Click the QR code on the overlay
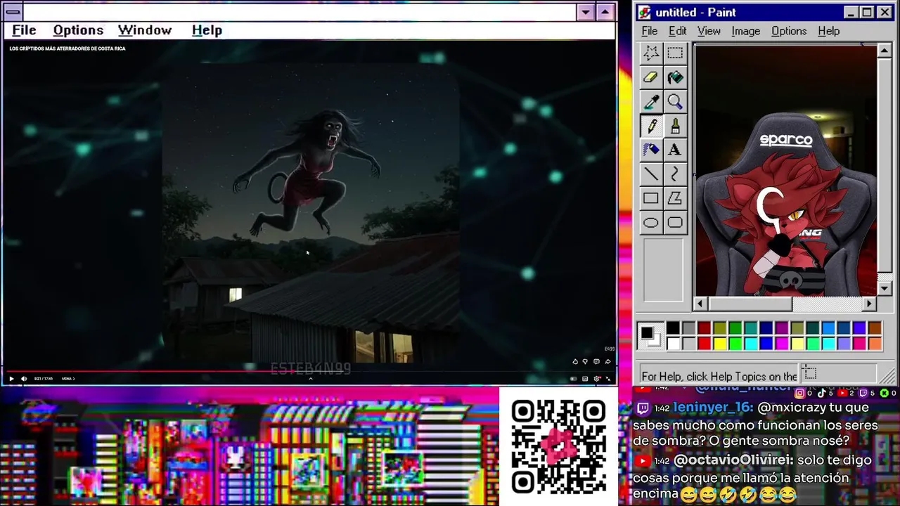This screenshot has height=506, width=900. click(x=559, y=446)
